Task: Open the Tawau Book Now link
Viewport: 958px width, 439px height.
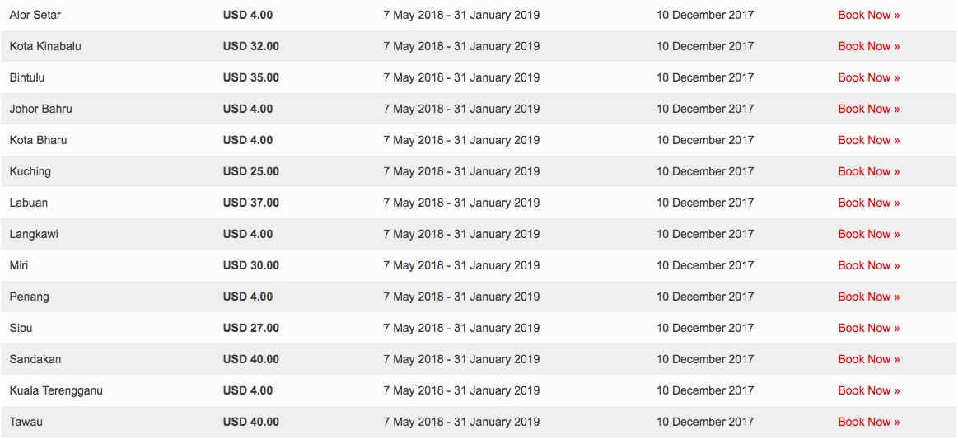Action: pyautogui.click(x=868, y=422)
